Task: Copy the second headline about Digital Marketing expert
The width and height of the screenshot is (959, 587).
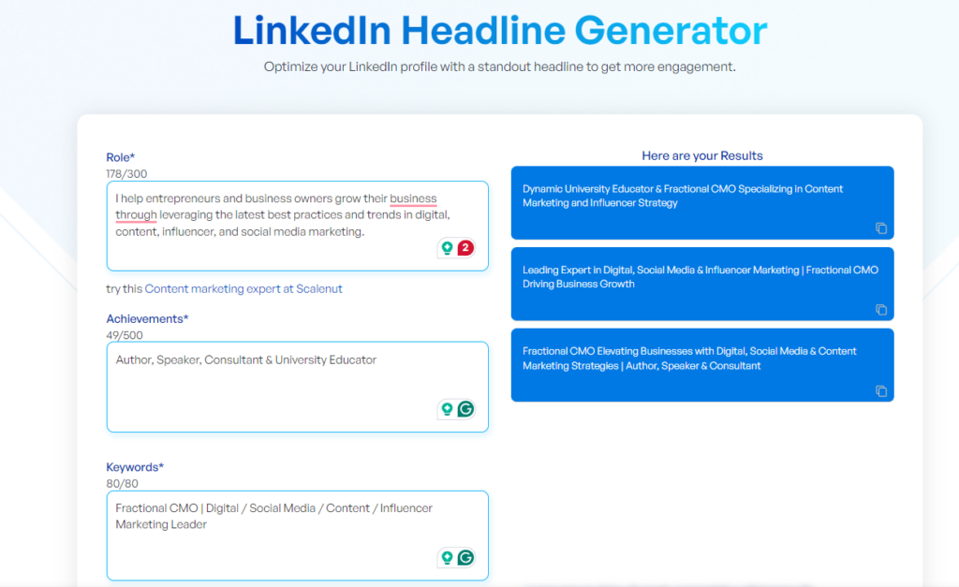Action: pos(881,309)
